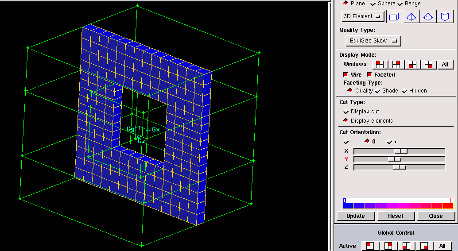Open the EquiSize Skew quality dropdown
458x251 pixels.
point(373,41)
